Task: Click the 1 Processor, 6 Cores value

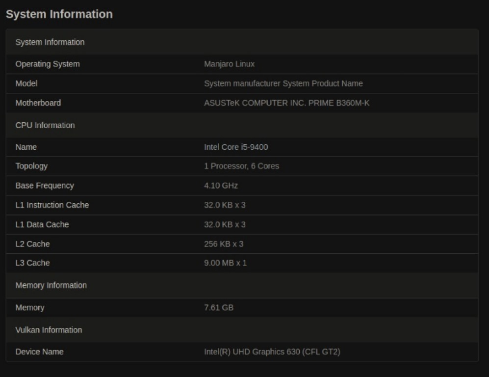Action: (241, 166)
